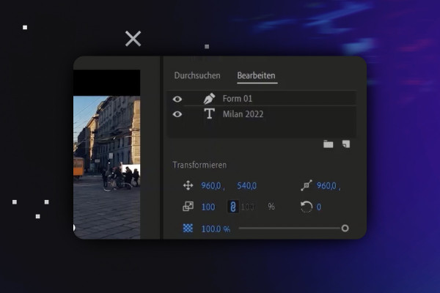Click the opacity checkerboard icon
Image resolution: width=440 pixels, height=293 pixels.
coord(188,229)
